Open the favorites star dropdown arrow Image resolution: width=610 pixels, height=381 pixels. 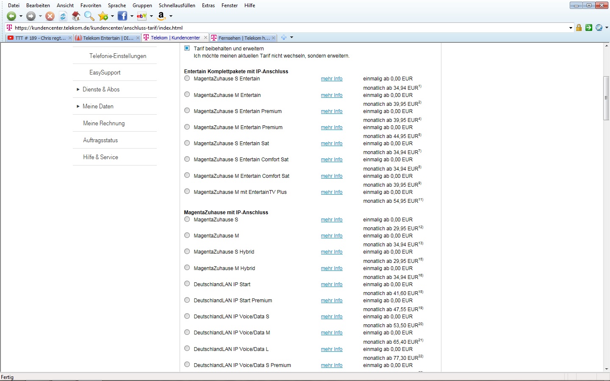pyautogui.click(x=112, y=16)
